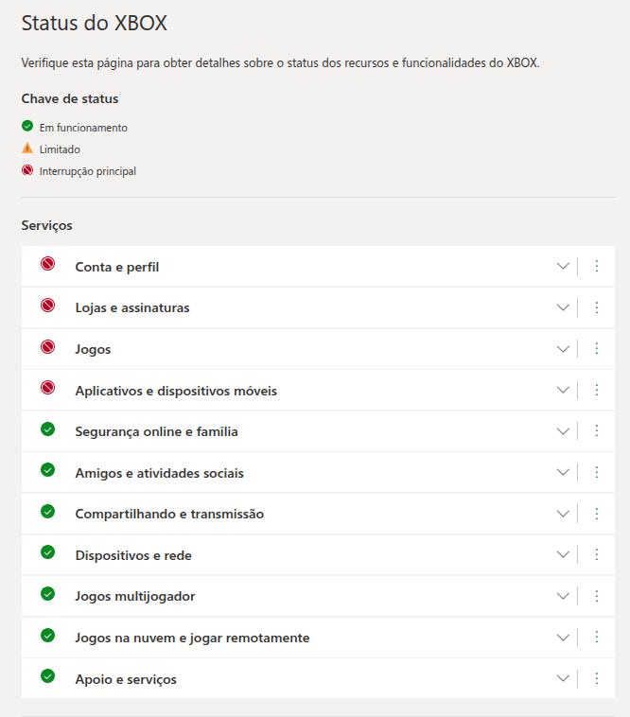Screen dimensions: 630x717
Task: Expand Amigos e atividades sociais chevron
Action: click(563, 472)
